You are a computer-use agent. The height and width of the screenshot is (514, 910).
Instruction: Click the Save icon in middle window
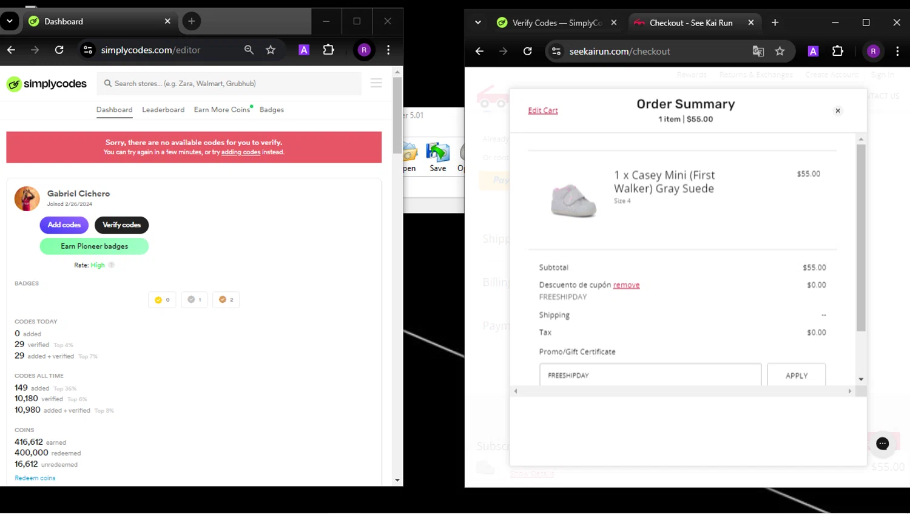(437, 157)
